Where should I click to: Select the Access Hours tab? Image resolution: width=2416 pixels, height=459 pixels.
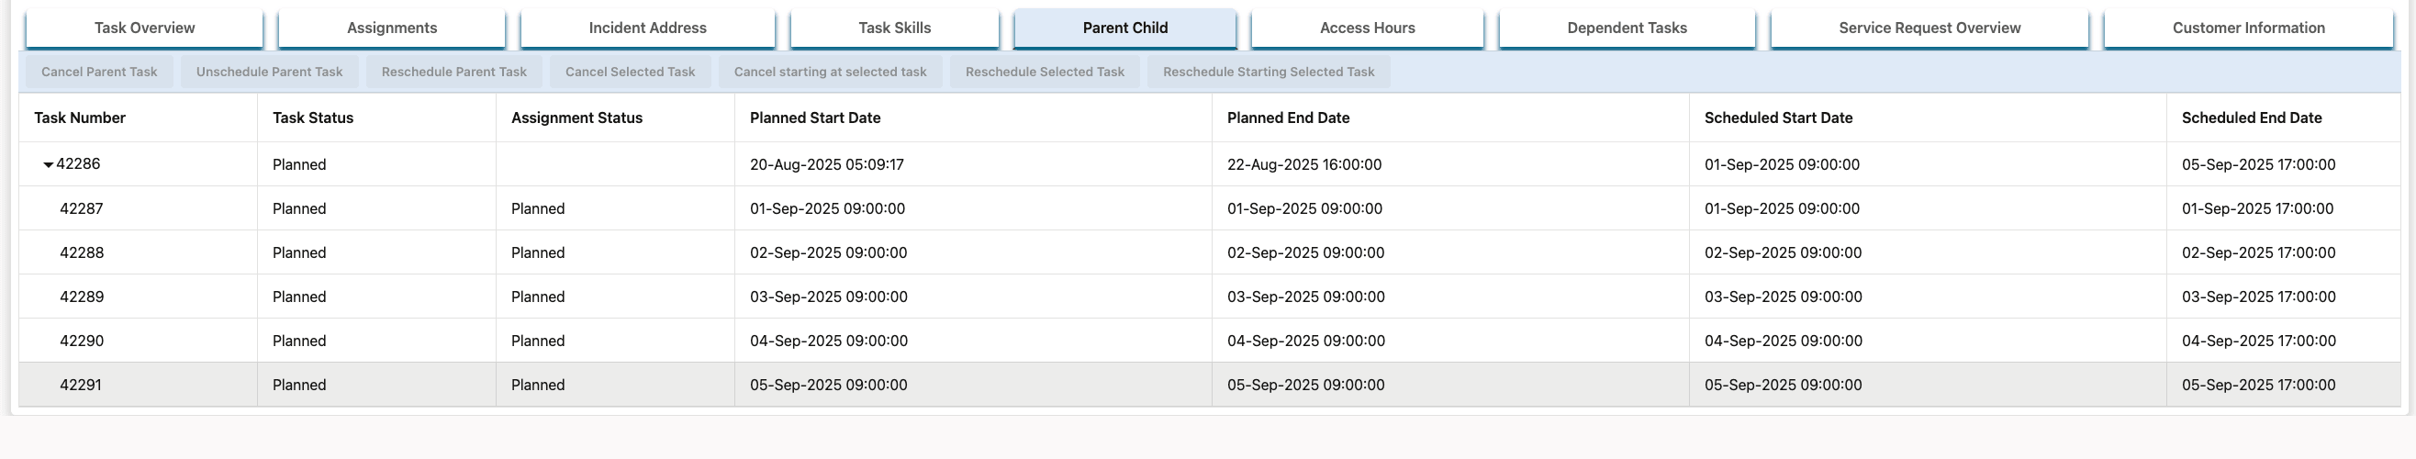[x=1367, y=28]
